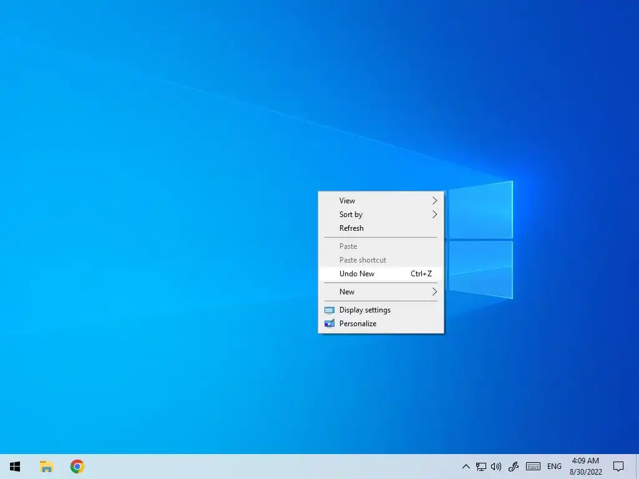This screenshot has width=639, height=479.
Task: Click the Personalize paintbrush icon
Action: (329, 324)
